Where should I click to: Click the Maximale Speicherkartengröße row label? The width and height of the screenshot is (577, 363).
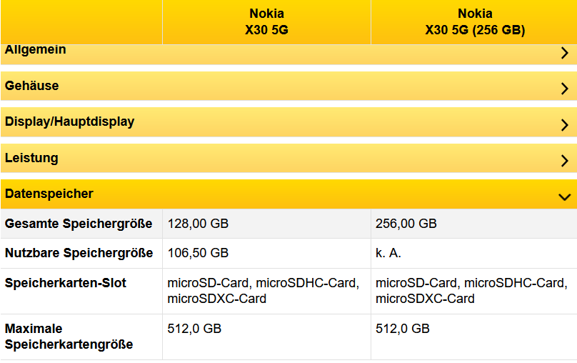click(x=69, y=337)
